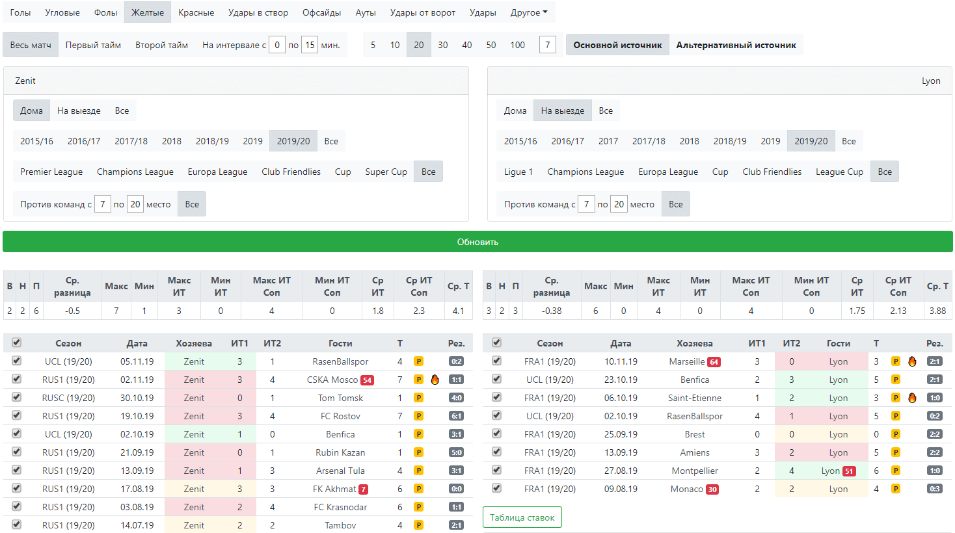
Task: Click Rubin Kazan team name in Zenit table
Action: point(340,452)
